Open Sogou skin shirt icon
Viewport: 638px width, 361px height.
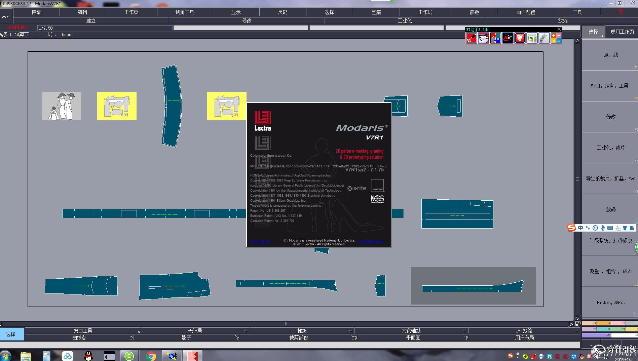[625, 228]
